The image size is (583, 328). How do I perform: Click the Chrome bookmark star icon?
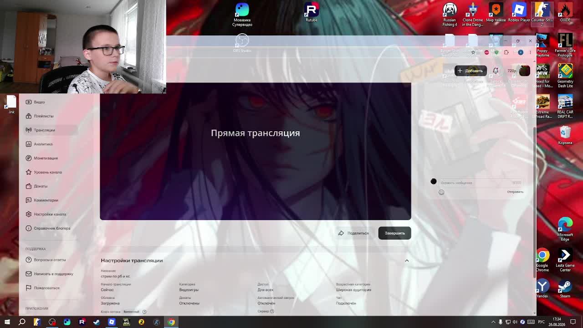click(473, 52)
